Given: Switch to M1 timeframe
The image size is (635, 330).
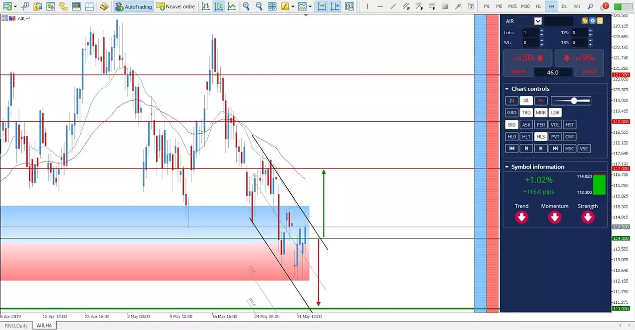Looking at the screenshot, I should (x=487, y=6).
